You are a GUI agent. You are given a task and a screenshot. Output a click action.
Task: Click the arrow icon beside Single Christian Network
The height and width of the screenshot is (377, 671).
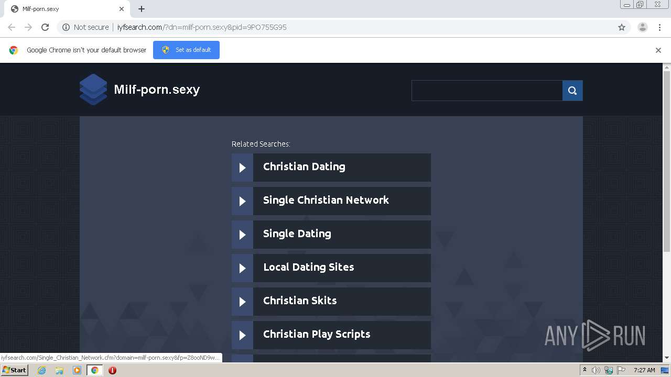point(242,201)
